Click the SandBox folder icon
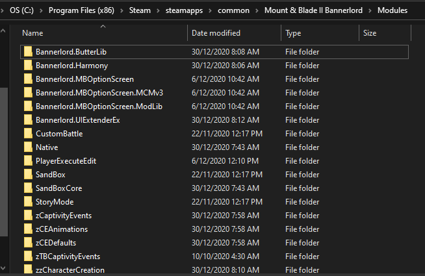This screenshot has height=276, width=425. 28,174
